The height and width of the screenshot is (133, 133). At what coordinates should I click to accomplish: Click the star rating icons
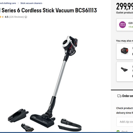[x=2, y=17]
